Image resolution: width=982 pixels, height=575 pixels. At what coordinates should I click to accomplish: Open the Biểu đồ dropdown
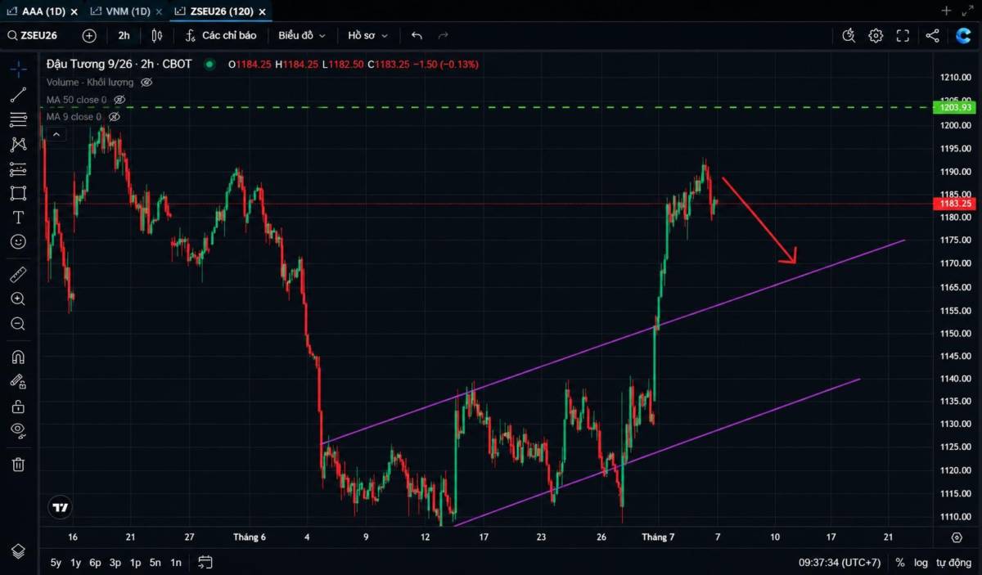pos(302,36)
